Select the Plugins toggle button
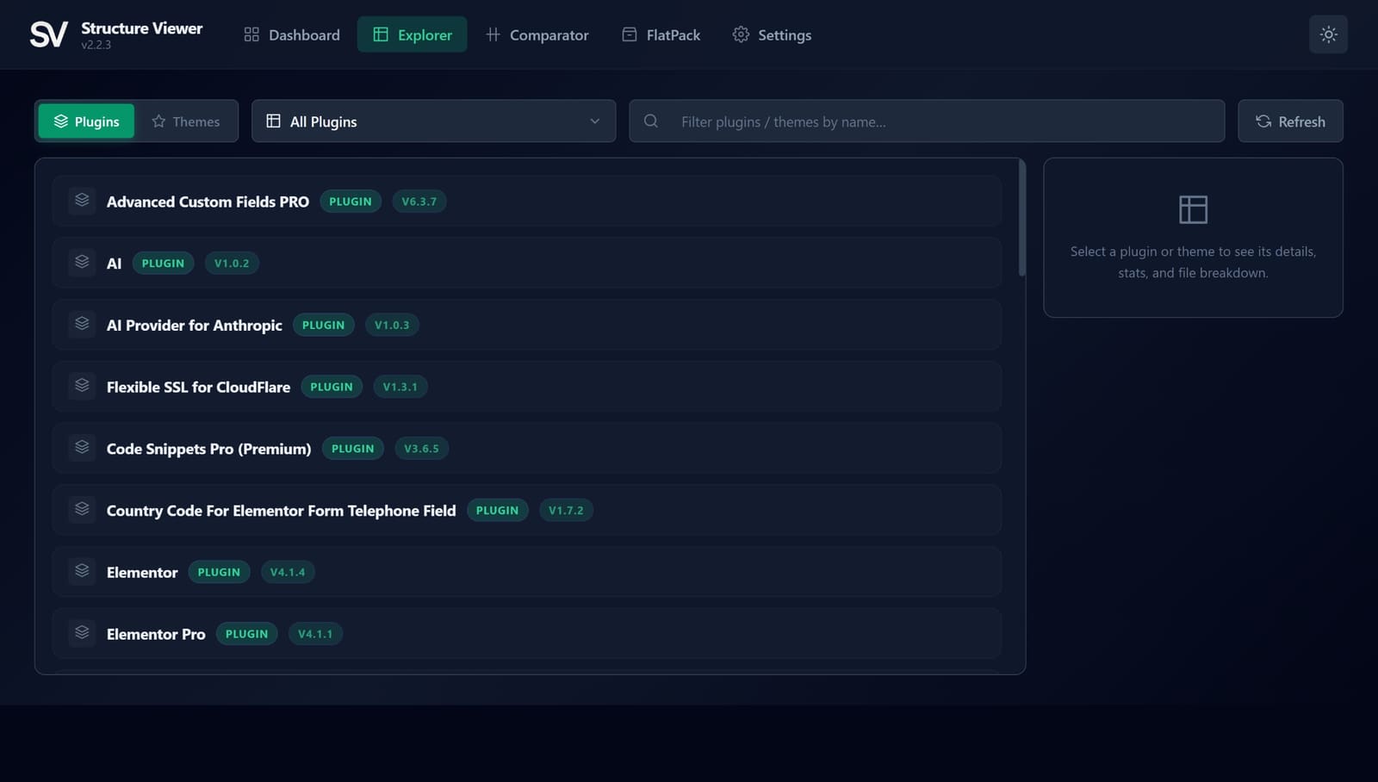The image size is (1378, 782). pyautogui.click(x=86, y=121)
